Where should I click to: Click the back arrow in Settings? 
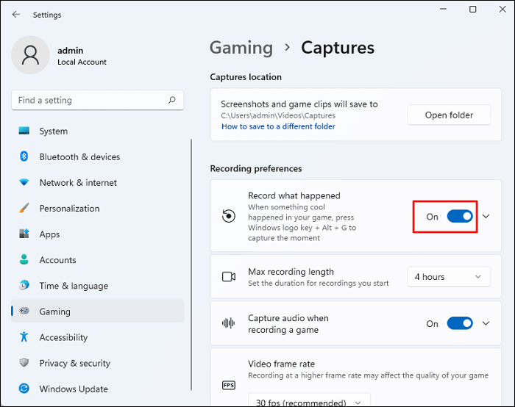pos(16,15)
